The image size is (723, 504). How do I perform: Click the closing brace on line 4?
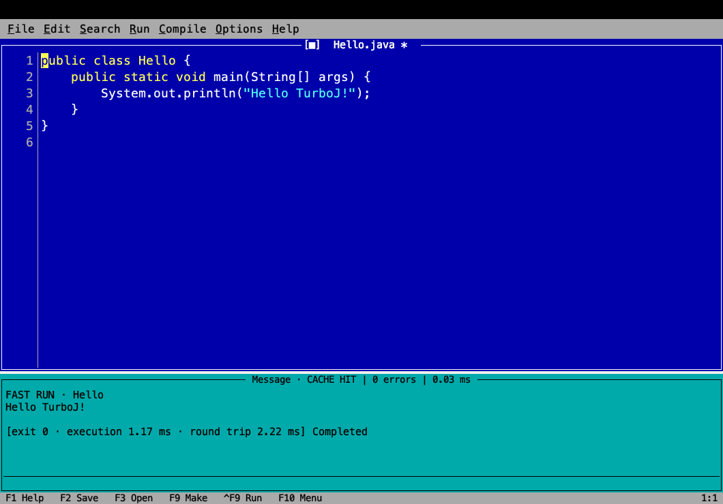[75, 110]
